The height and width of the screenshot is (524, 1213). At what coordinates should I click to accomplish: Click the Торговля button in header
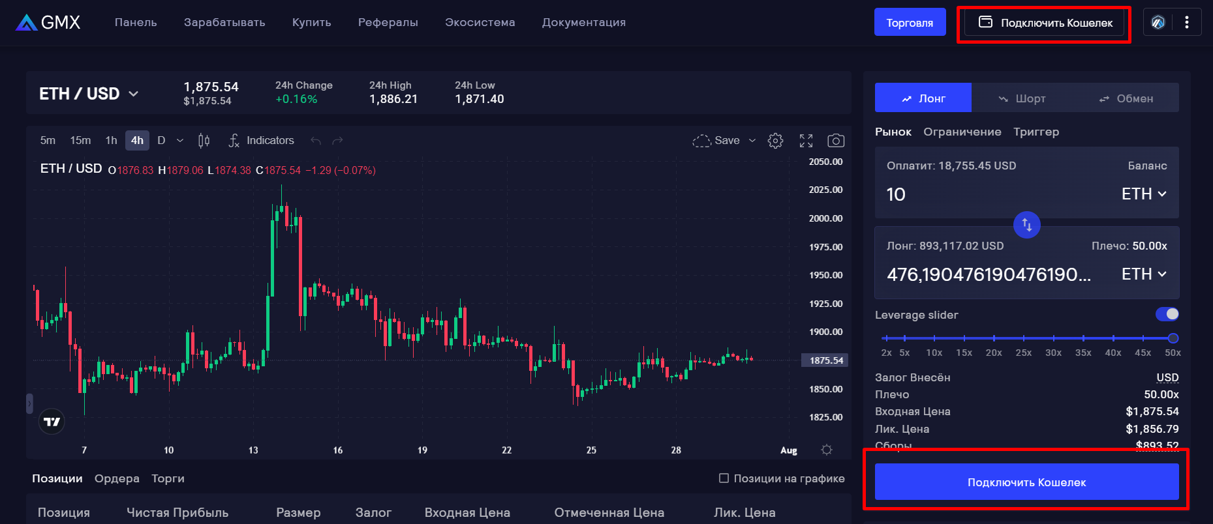coord(910,23)
